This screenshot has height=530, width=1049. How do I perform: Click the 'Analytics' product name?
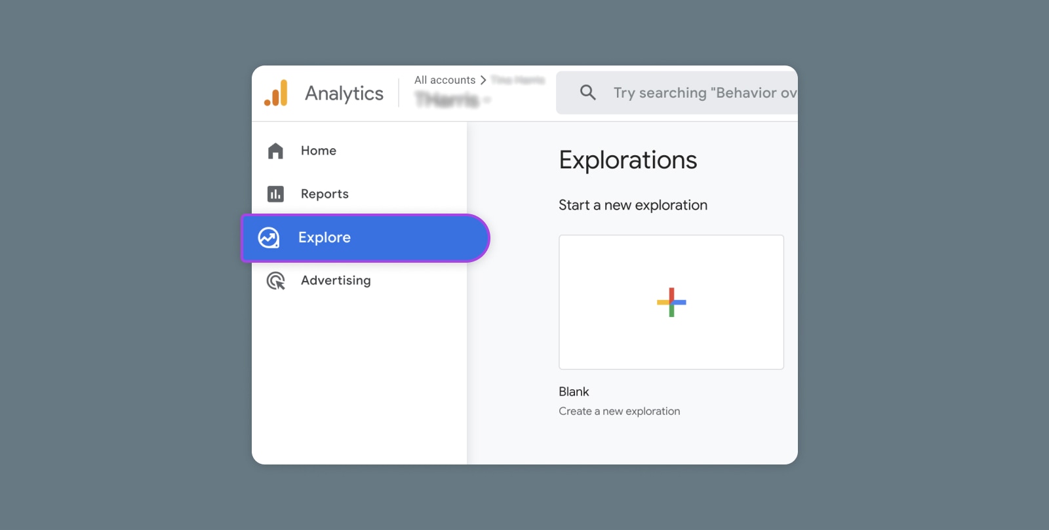pyautogui.click(x=344, y=94)
